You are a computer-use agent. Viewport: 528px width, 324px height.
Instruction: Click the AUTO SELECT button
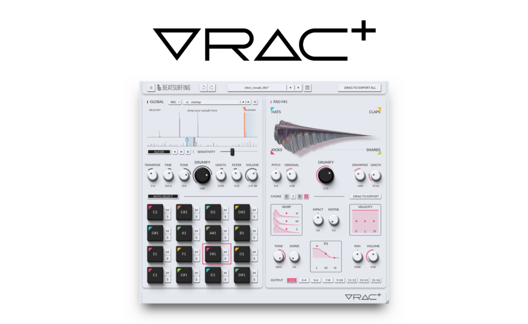pos(163,196)
